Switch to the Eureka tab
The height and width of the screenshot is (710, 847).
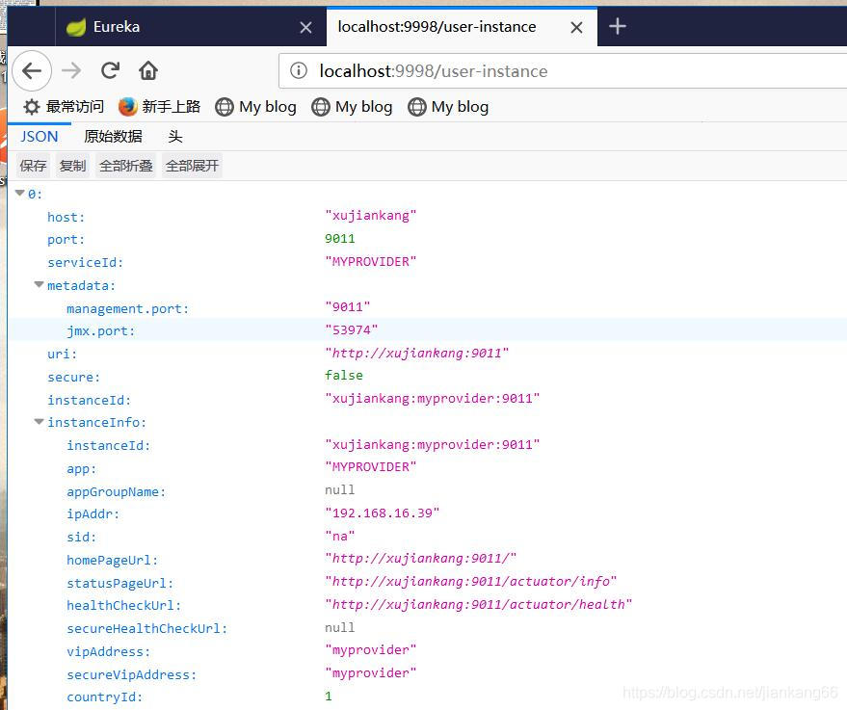point(191,26)
